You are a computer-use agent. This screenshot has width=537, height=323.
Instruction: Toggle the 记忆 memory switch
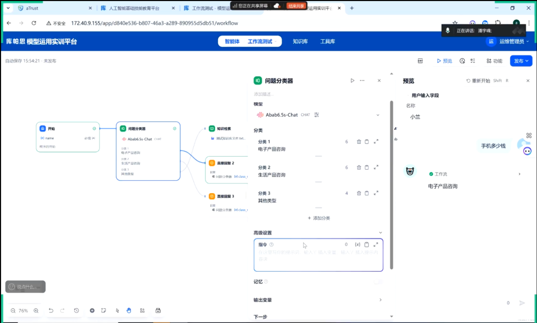click(378, 282)
